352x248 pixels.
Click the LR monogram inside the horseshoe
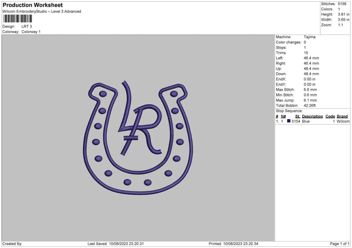[x=140, y=119]
